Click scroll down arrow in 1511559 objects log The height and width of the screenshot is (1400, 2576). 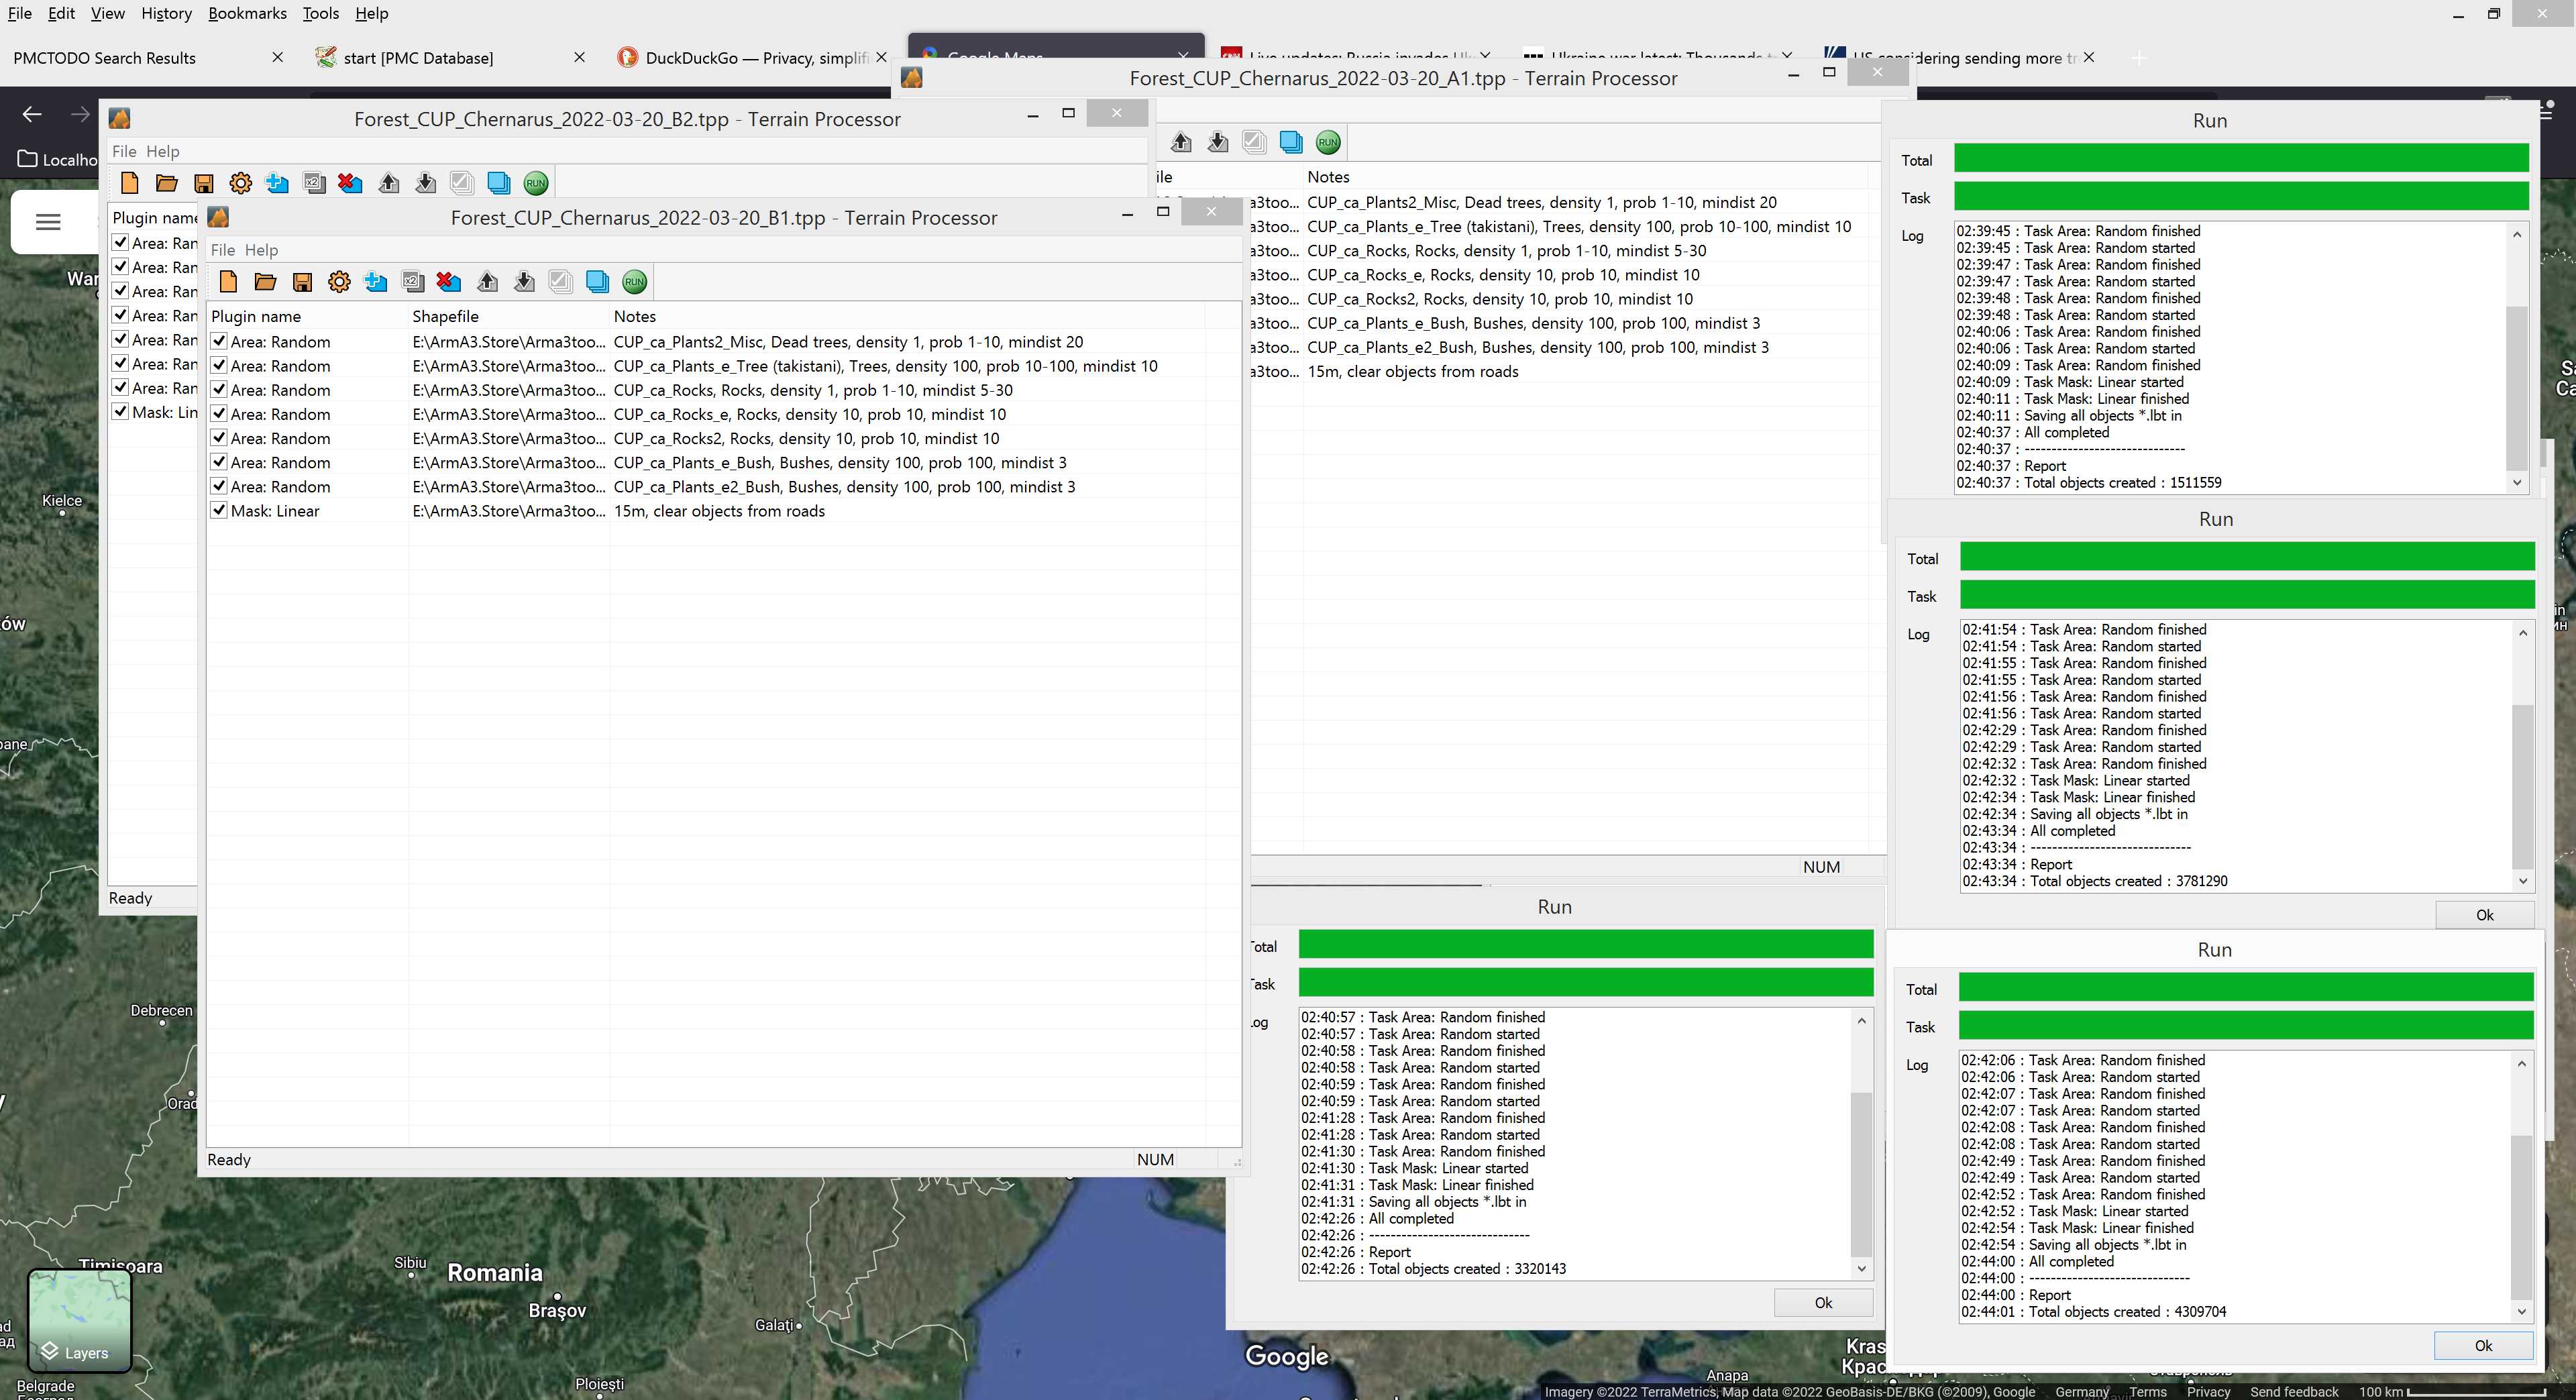(x=2517, y=482)
